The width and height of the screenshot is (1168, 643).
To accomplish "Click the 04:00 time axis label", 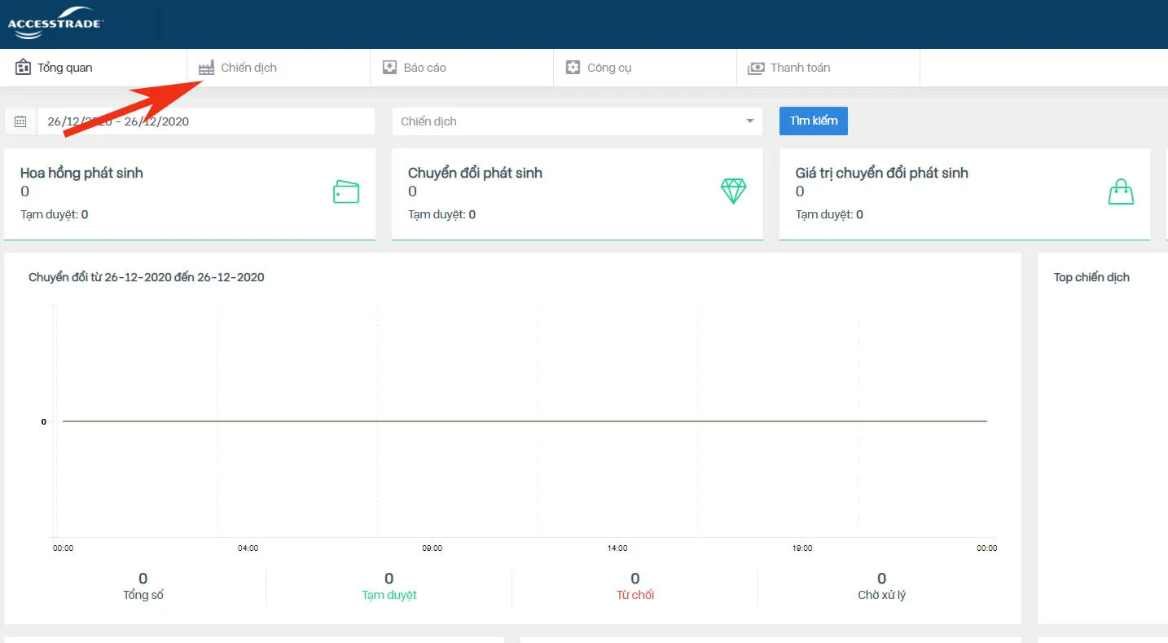I will point(248,548).
